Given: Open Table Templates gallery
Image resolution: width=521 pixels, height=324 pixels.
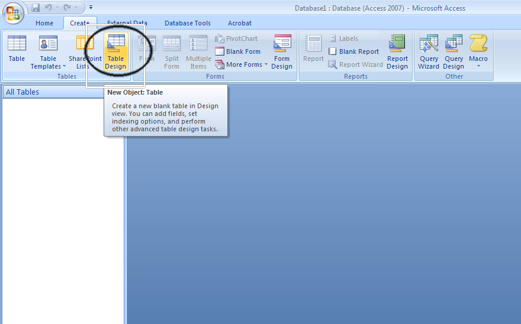Looking at the screenshot, I should [x=48, y=52].
